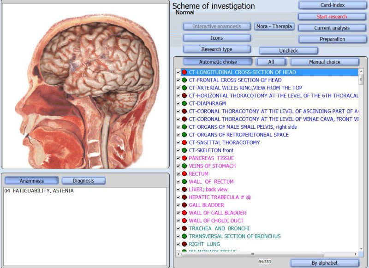Click the red circle beside Pancreas Tissue
369x268 pixels.
[184, 158]
